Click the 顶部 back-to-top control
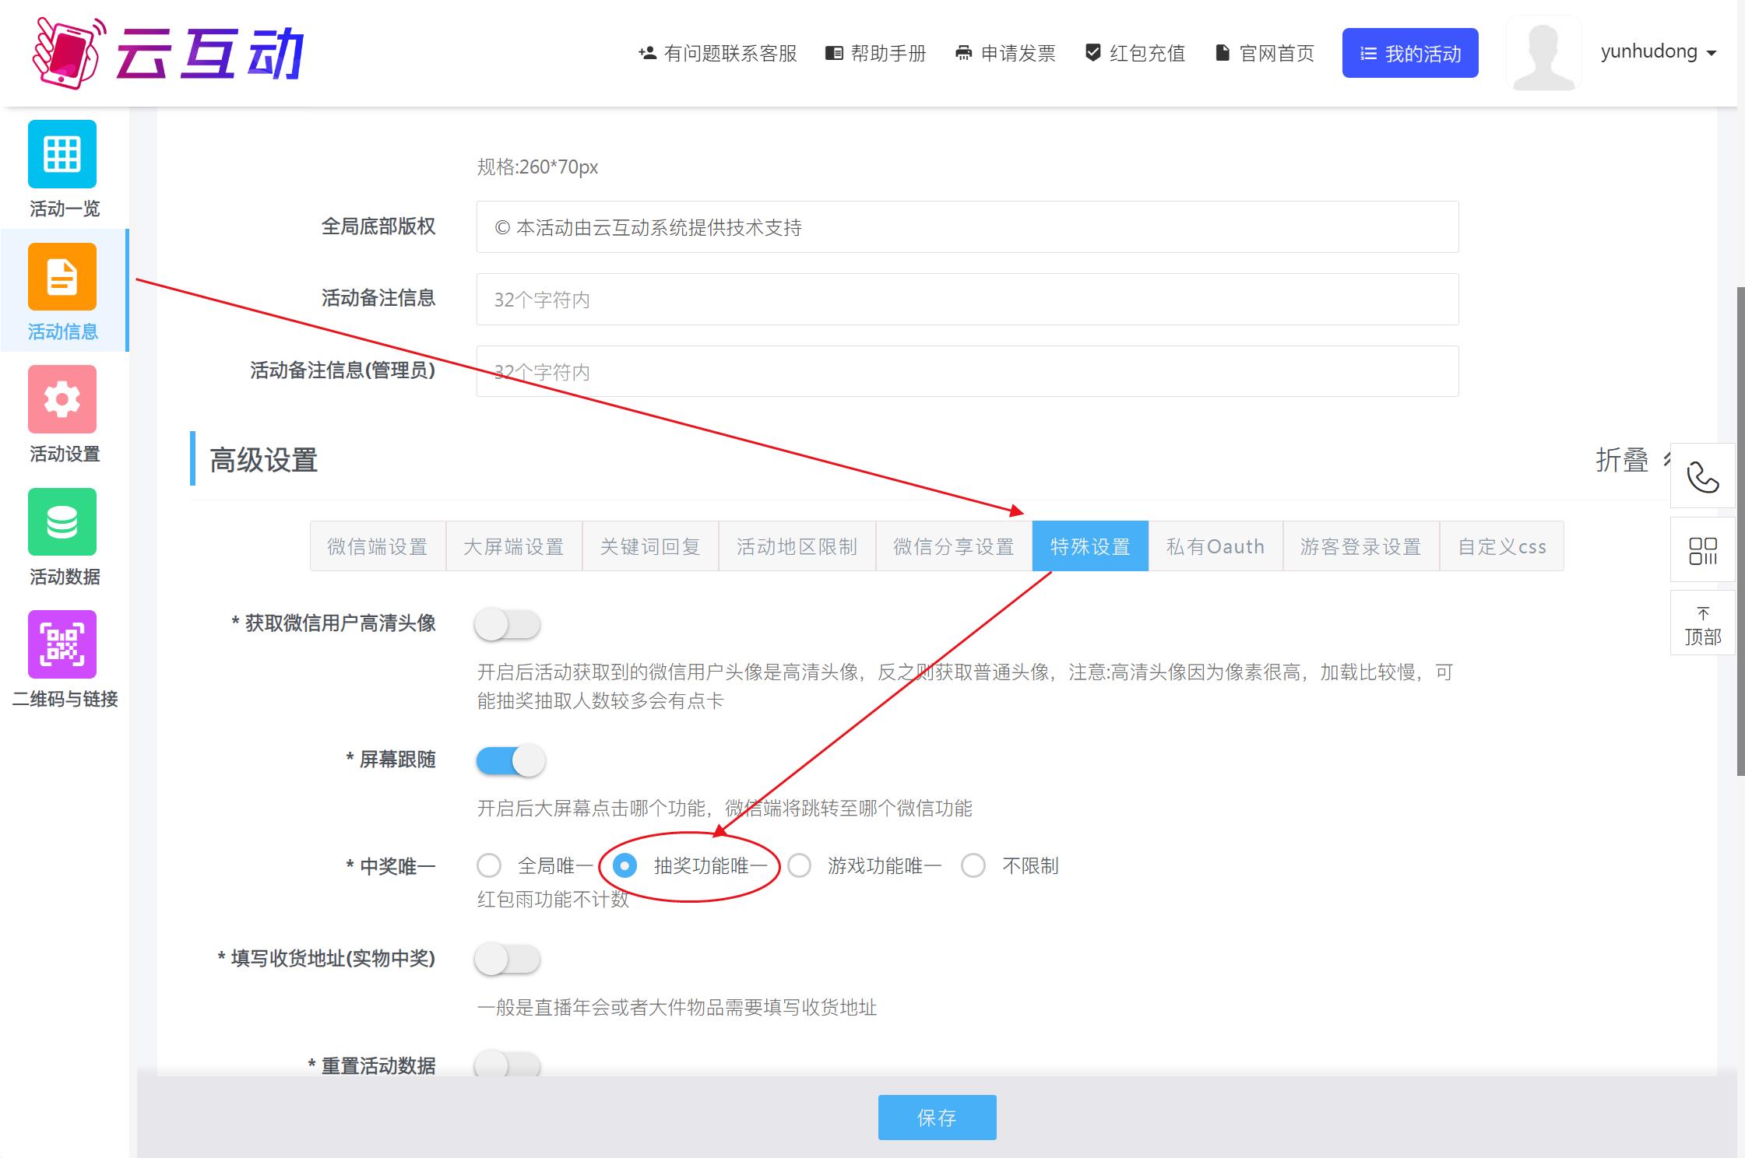Image resolution: width=1745 pixels, height=1158 pixels. coord(1704,623)
